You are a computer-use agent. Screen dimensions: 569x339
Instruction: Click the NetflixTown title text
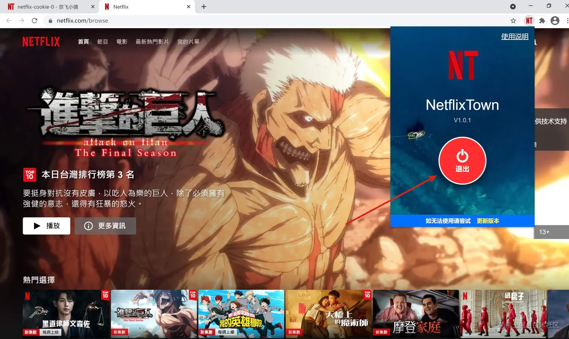pos(462,105)
